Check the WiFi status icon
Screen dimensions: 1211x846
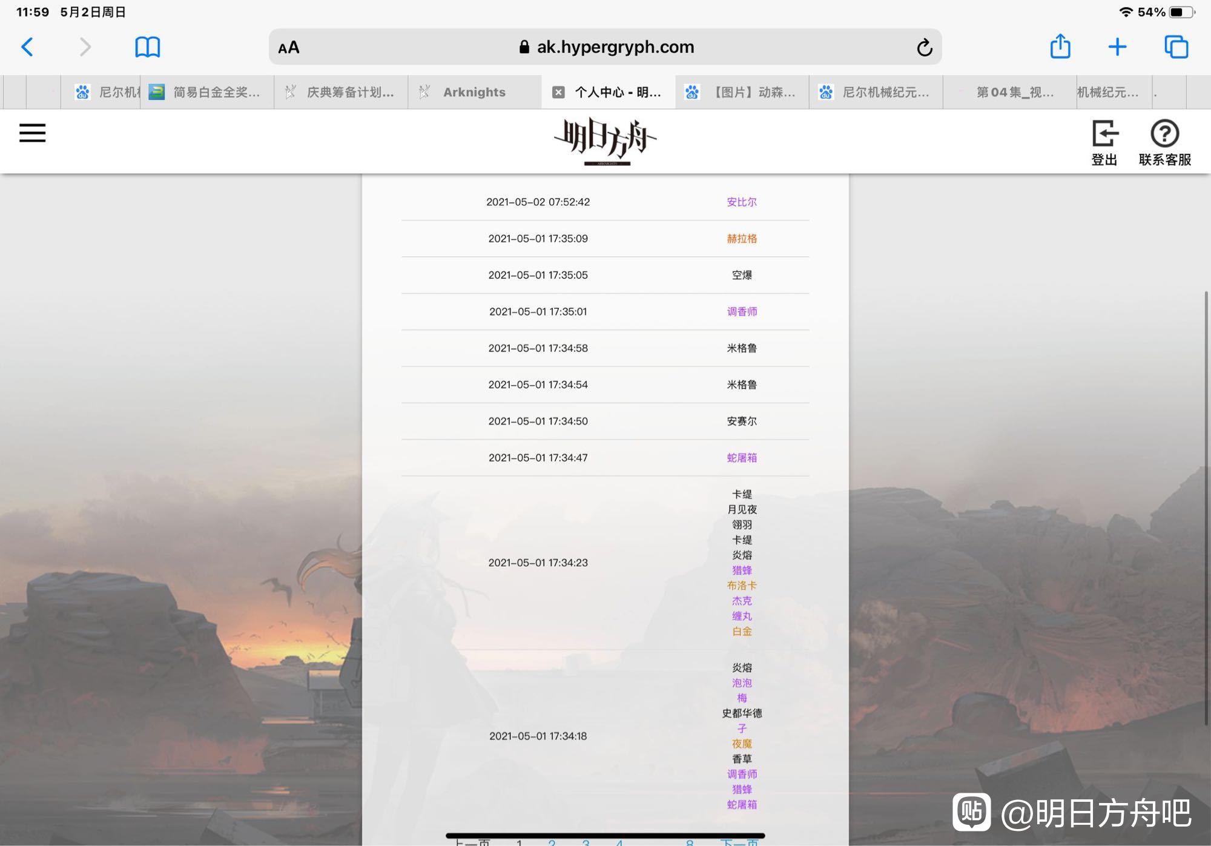point(1126,12)
